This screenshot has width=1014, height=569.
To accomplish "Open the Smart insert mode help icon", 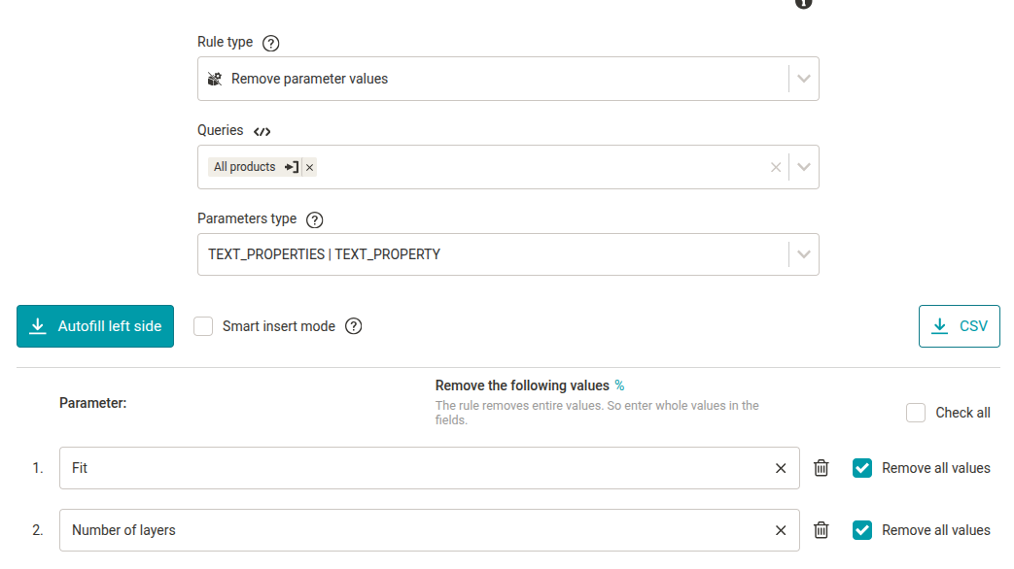I will (354, 326).
